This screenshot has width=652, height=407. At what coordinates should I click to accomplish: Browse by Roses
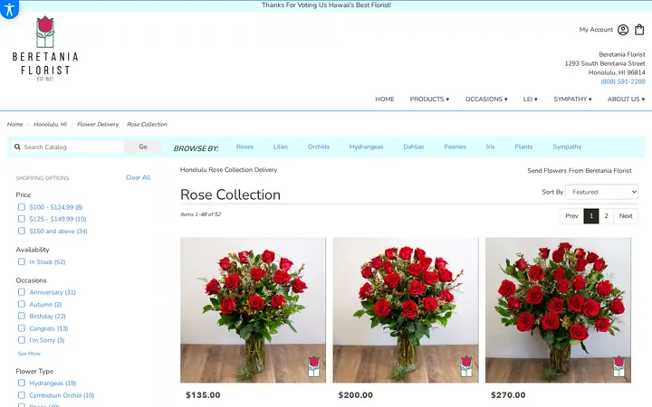pos(244,147)
